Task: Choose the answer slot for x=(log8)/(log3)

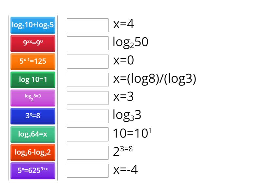Action: coord(87,80)
